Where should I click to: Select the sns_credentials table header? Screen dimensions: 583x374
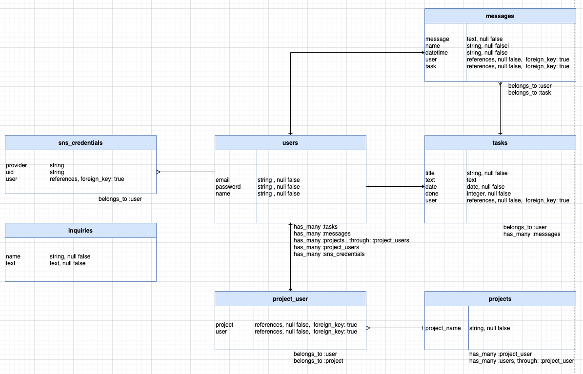click(80, 142)
